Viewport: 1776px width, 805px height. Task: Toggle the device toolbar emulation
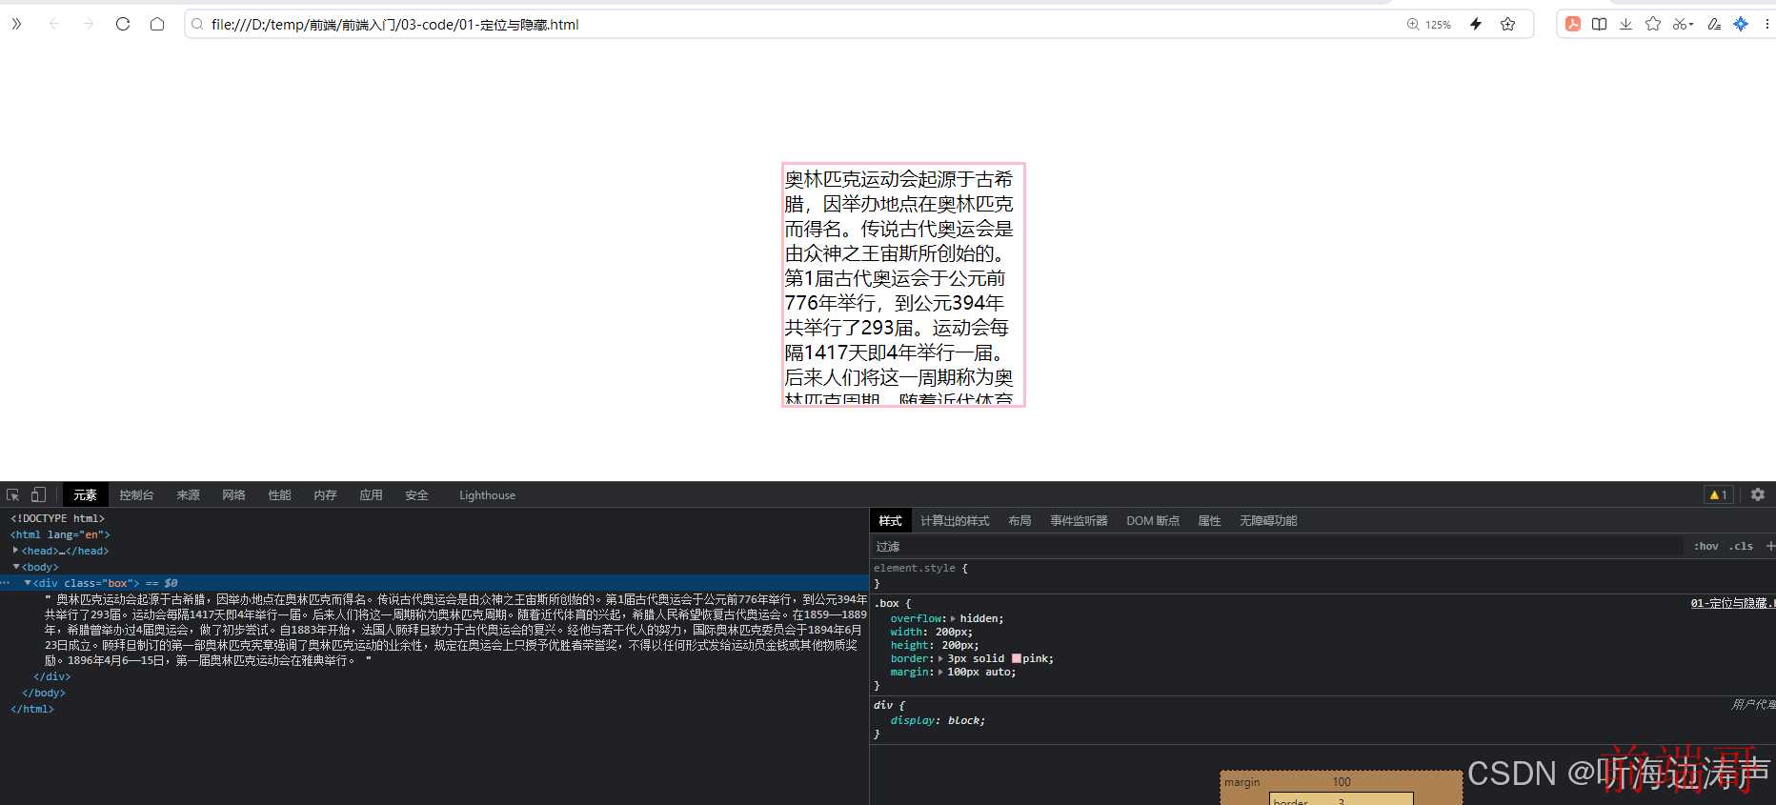pyautogui.click(x=38, y=494)
